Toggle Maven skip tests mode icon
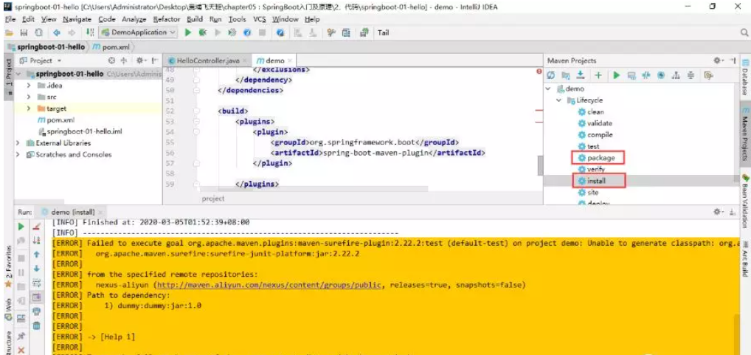 (661, 75)
